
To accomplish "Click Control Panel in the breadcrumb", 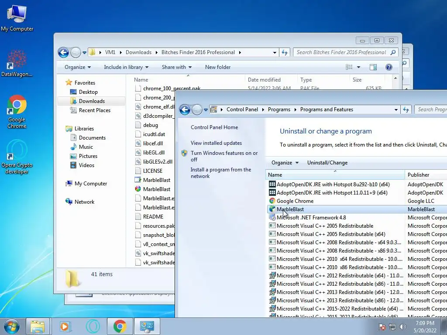I will point(242,109).
